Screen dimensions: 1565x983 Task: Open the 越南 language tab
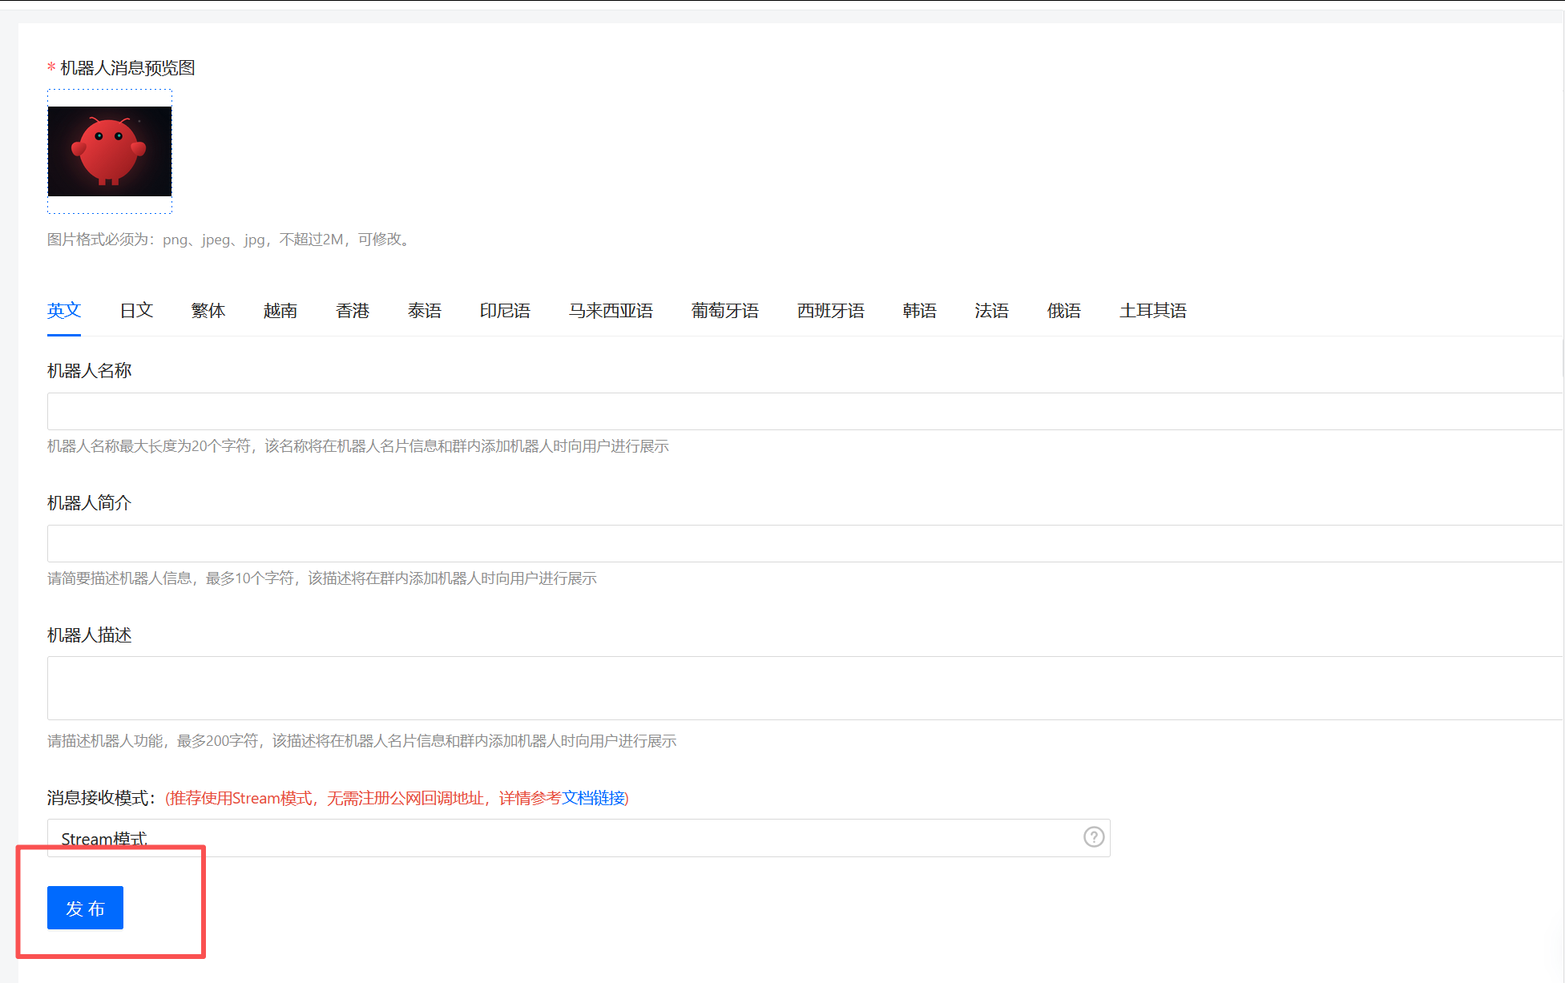pyautogui.click(x=280, y=311)
